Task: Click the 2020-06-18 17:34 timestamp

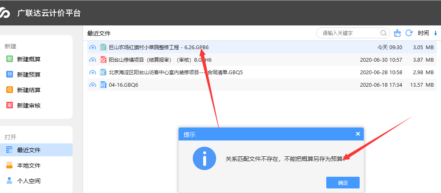Action: click(x=381, y=85)
